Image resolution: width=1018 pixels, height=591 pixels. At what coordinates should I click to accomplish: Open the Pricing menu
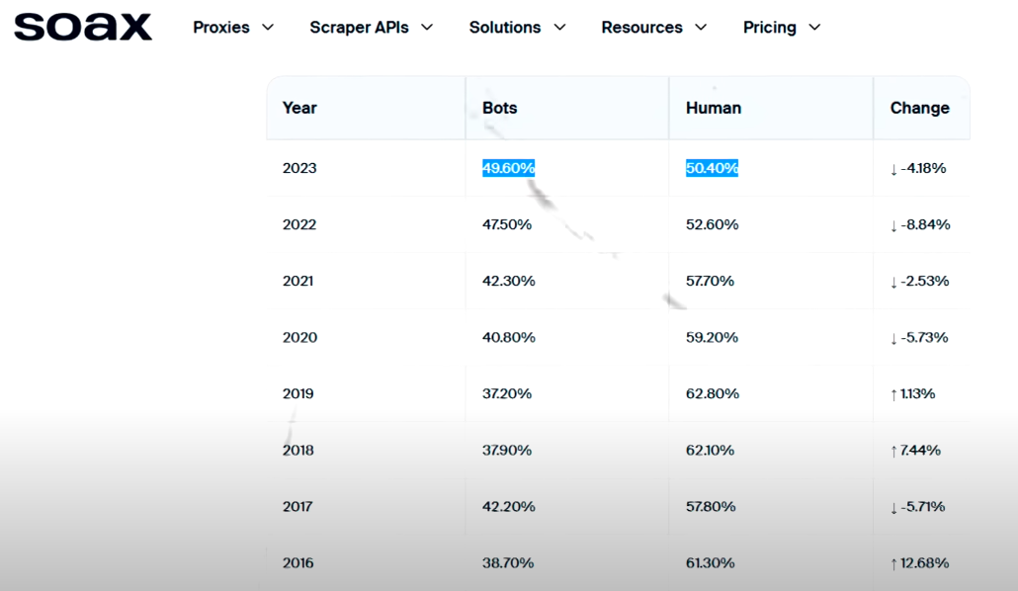click(769, 28)
